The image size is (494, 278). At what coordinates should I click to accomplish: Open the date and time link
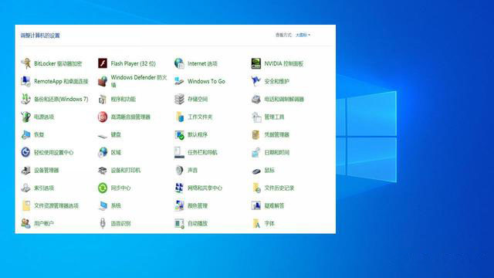click(276, 152)
